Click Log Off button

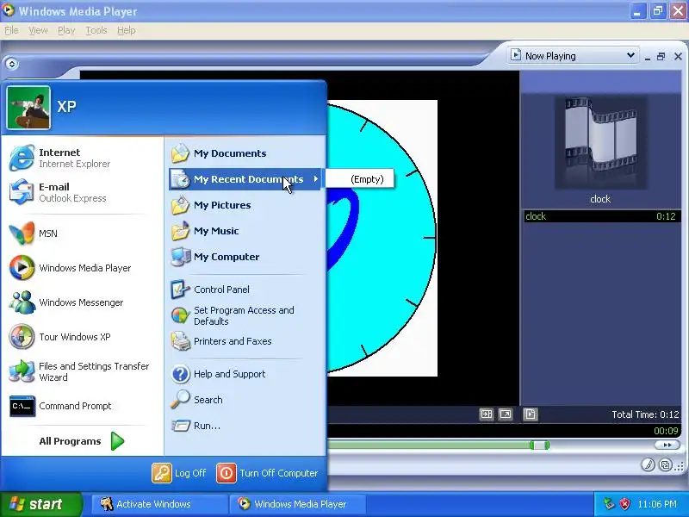[179, 473]
